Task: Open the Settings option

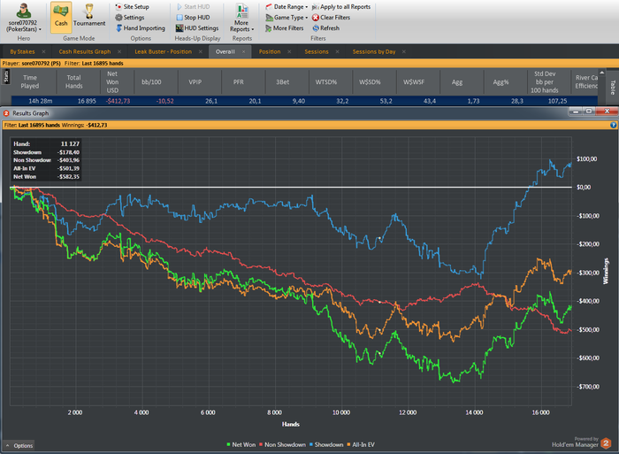Action: [x=130, y=18]
